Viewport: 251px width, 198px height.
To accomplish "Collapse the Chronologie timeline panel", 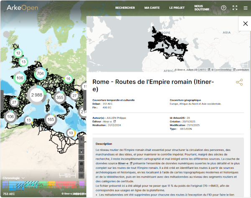I will [23, 178].
